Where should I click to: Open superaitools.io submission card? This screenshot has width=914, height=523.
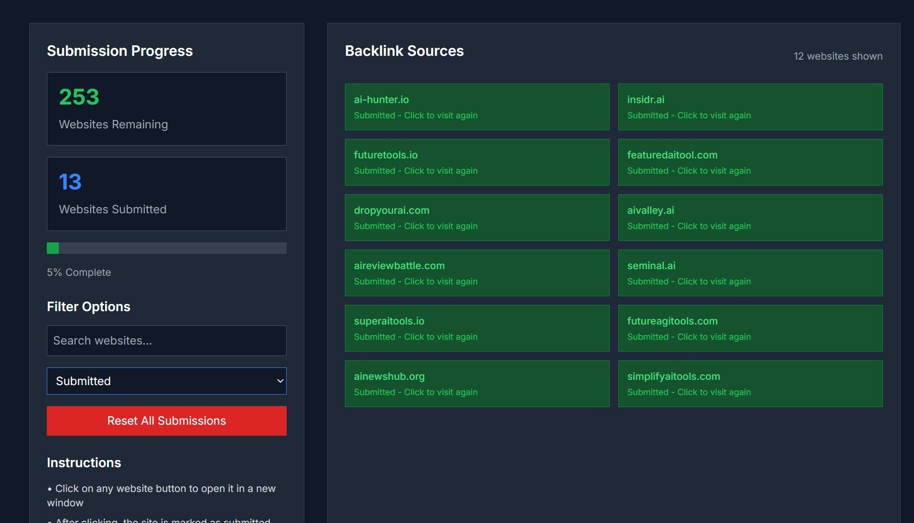(x=477, y=328)
